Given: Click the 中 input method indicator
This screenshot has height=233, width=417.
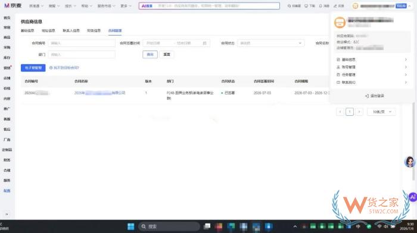Looking at the screenshot, I should pos(358,226).
